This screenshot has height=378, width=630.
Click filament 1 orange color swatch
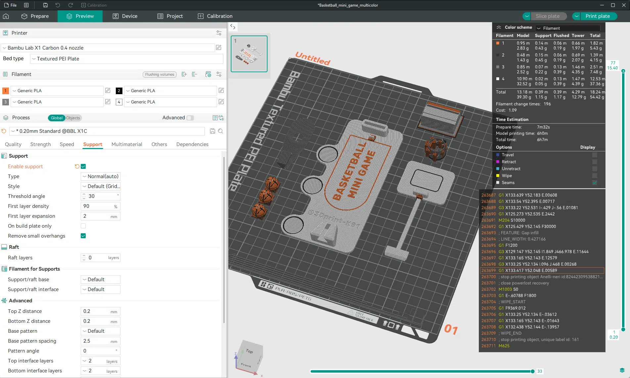[6, 91]
